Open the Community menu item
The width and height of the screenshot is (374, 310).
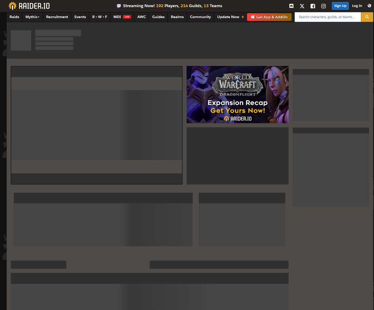[x=200, y=17]
